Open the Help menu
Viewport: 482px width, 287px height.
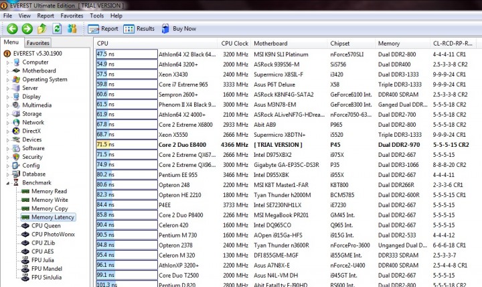coord(116,15)
